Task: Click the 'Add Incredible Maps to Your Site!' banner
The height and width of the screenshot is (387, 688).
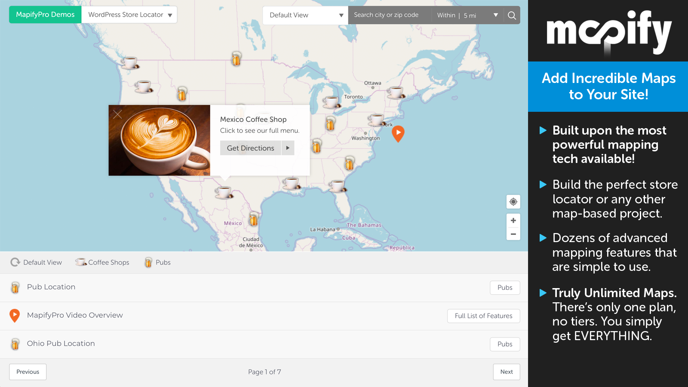Action: pos(608,86)
